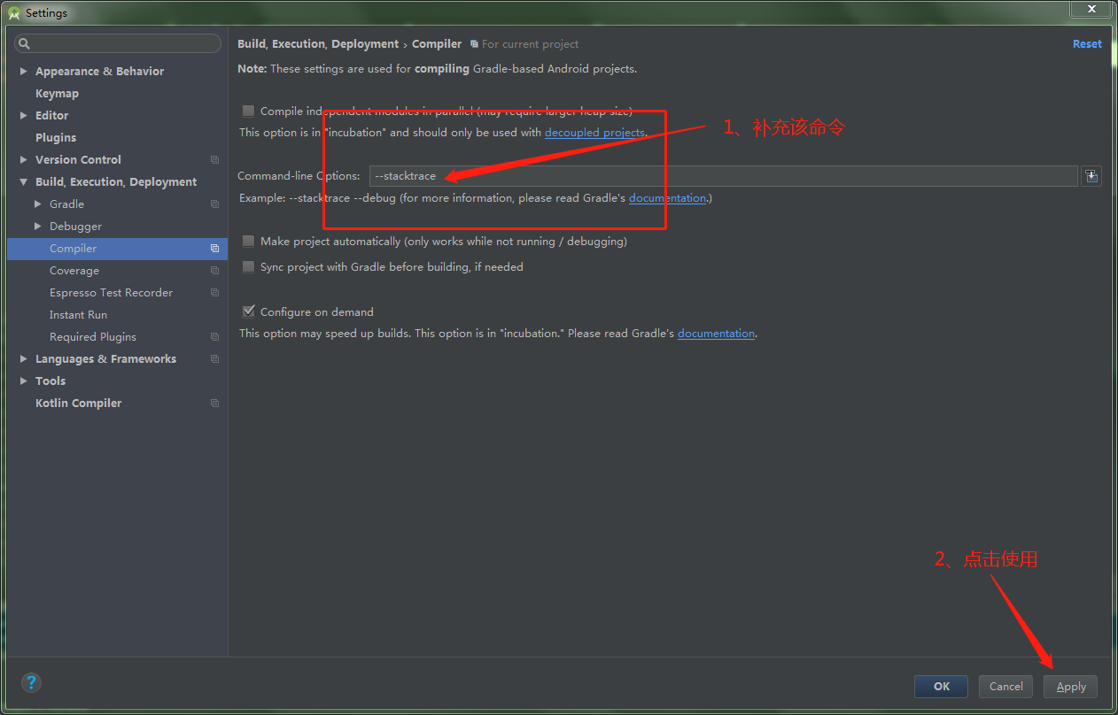Enable Make project automatically checkbox

pos(249,241)
